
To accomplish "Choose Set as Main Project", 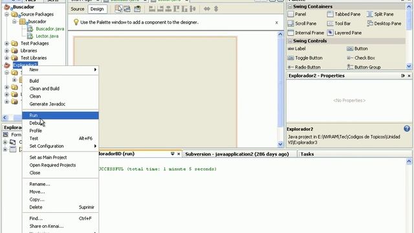I will coord(60,157).
